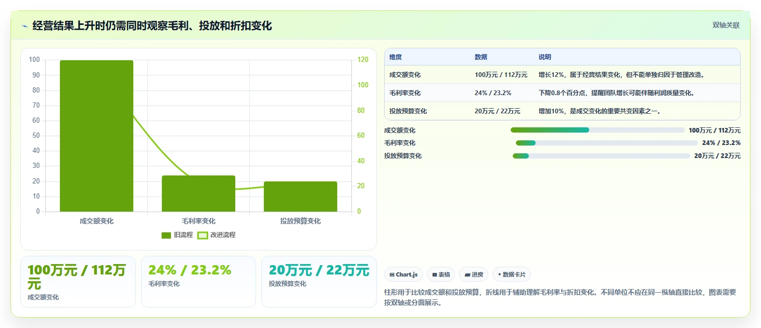Click the left axis value 100
Screen dimensions: 761x328
(35, 60)
